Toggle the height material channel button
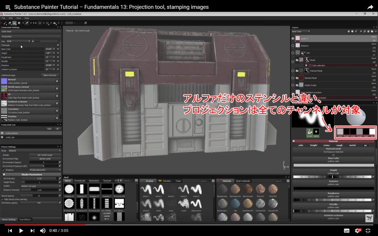The image size is (378, 236). click(314, 145)
